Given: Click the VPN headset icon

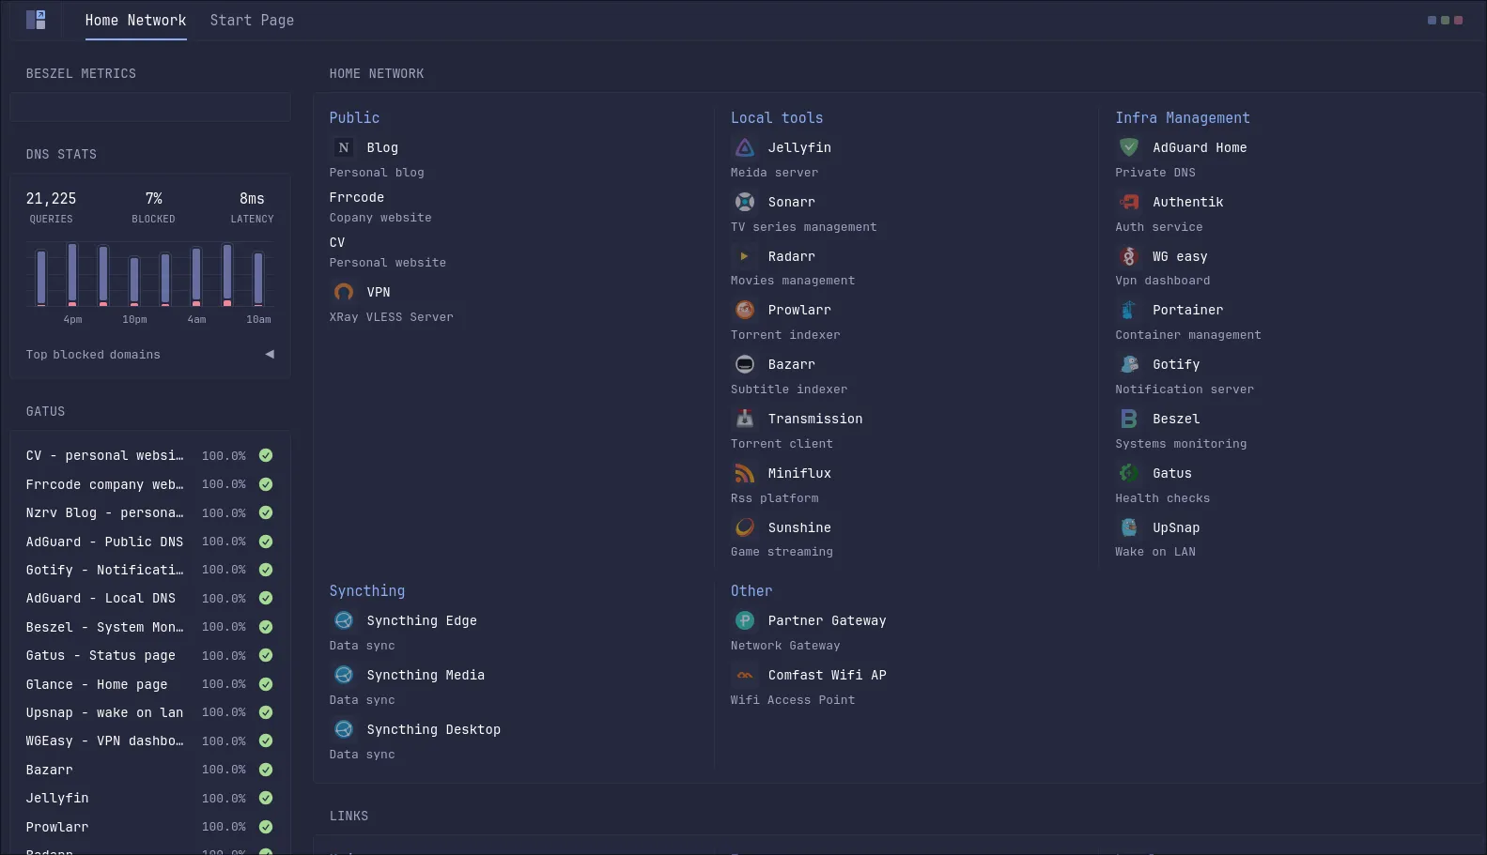Looking at the screenshot, I should (x=344, y=292).
